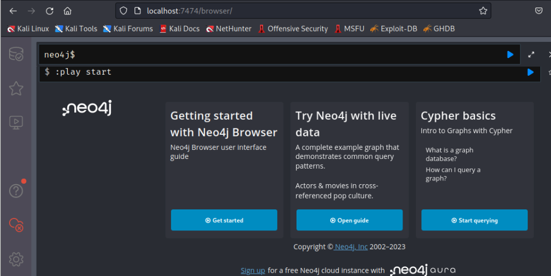Viewport: 551px width, 276px height.
Task: Click the Sign up link
Action: point(253,271)
